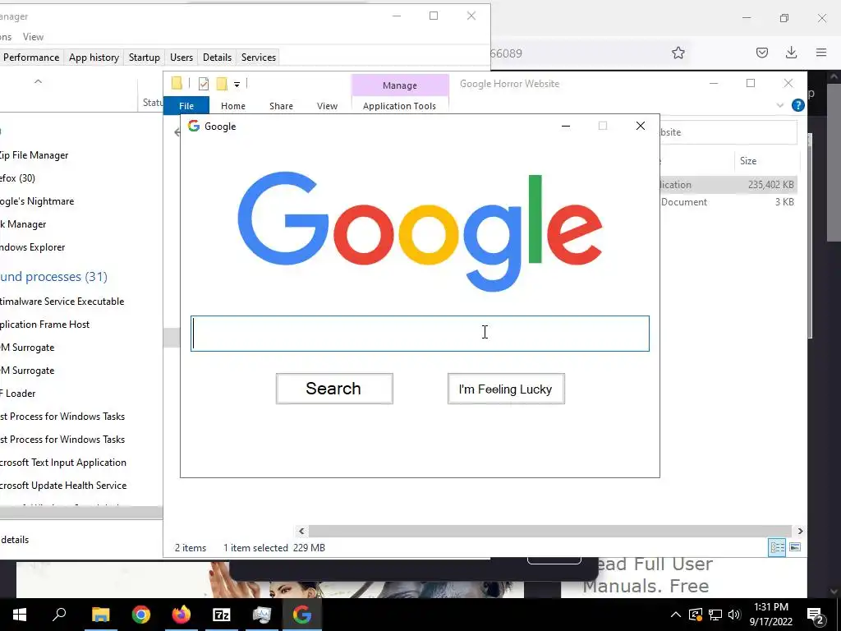Open Chrome from the taskbar
The image size is (841, 631).
coord(141,615)
